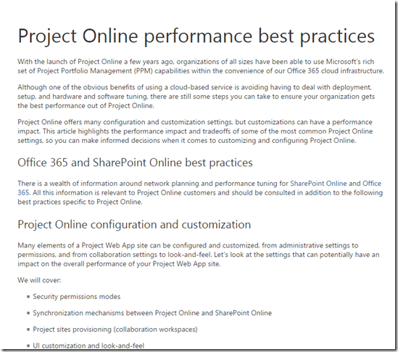Click the Security permissions modes bullet item
Screen dimensions: 398x352
76,297
